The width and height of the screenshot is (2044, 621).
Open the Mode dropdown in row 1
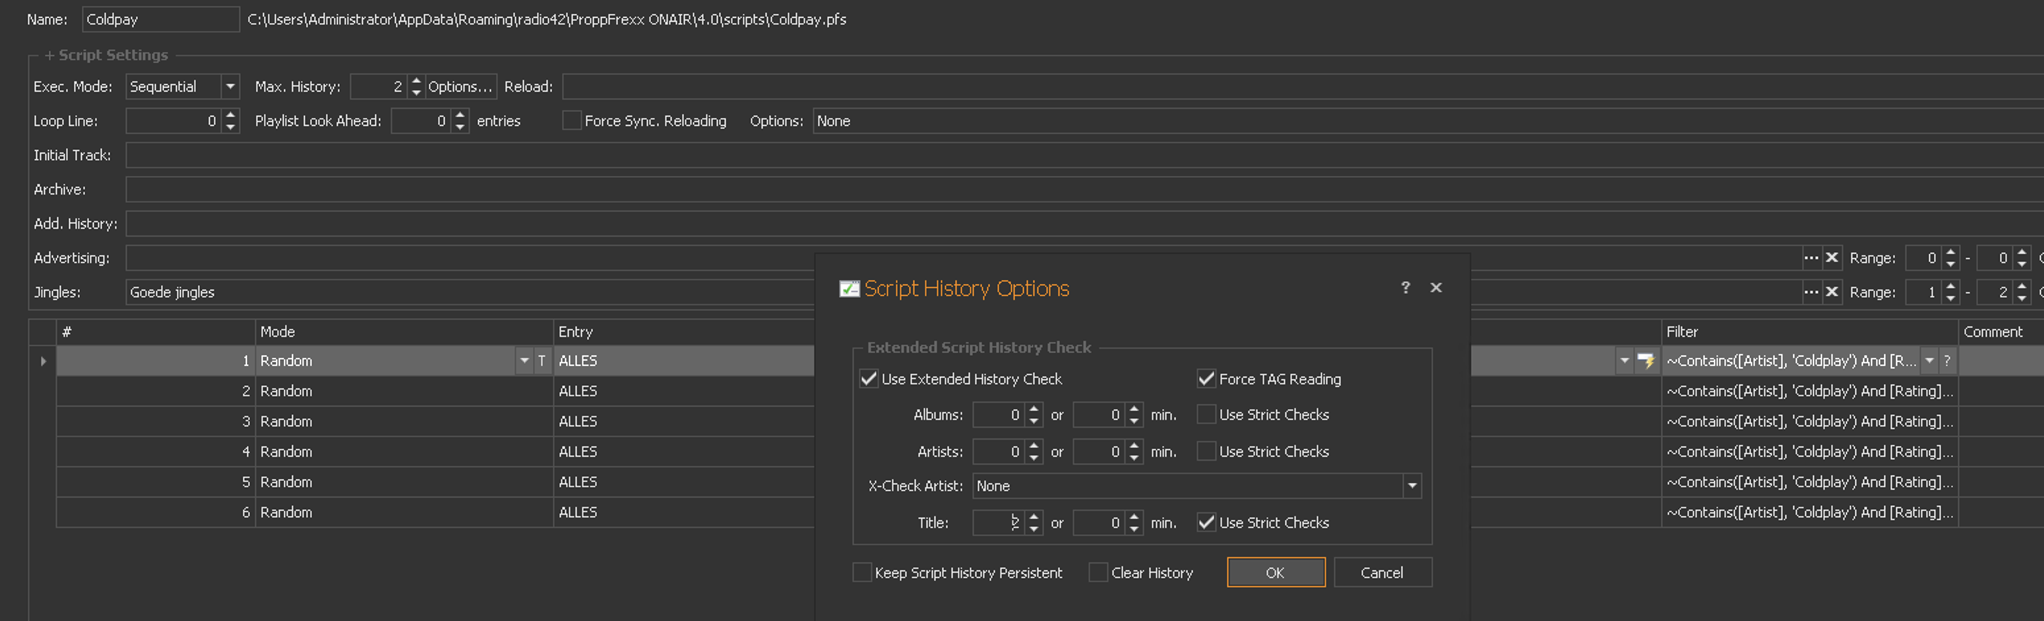tap(525, 361)
